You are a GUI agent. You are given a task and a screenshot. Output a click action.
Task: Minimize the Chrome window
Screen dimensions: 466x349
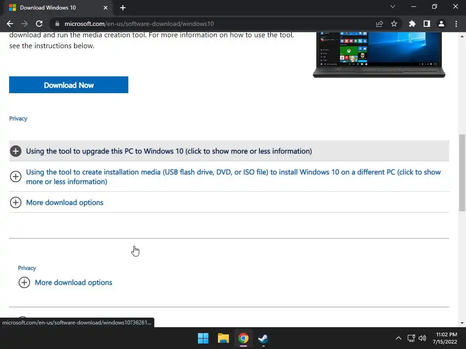click(413, 6)
